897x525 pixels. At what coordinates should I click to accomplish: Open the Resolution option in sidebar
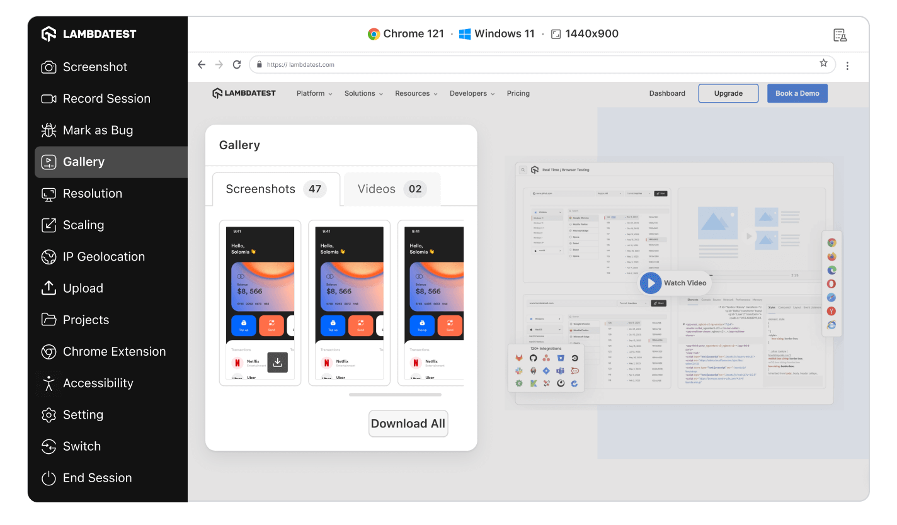(x=92, y=193)
